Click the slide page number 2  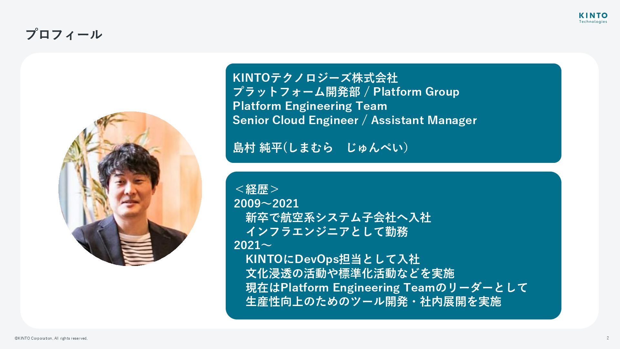(608, 338)
